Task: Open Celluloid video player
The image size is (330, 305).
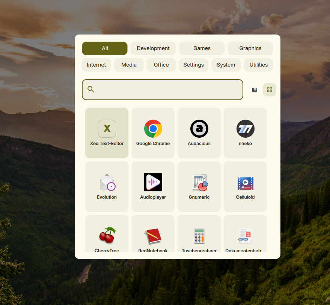Action: pos(245,186)
